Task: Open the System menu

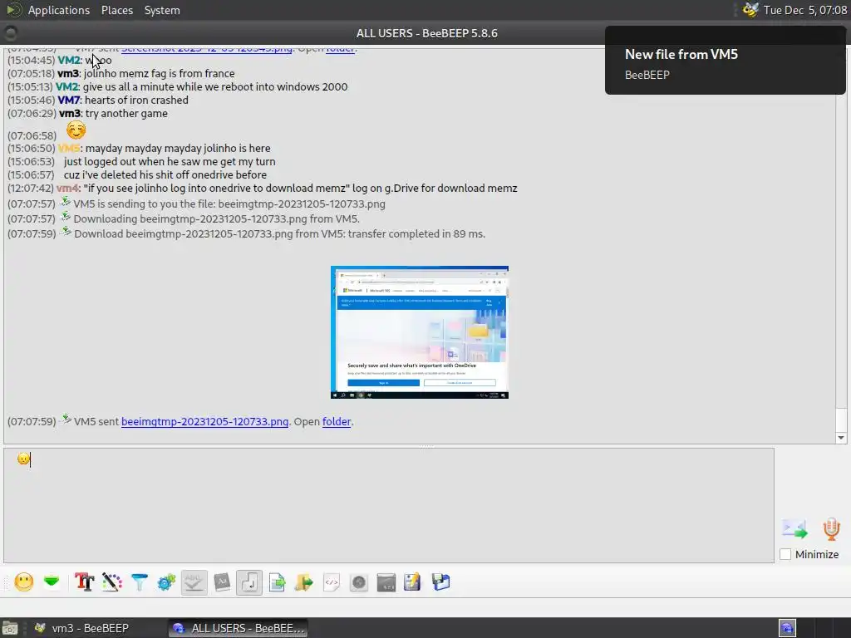Action: tap(162, 10)
